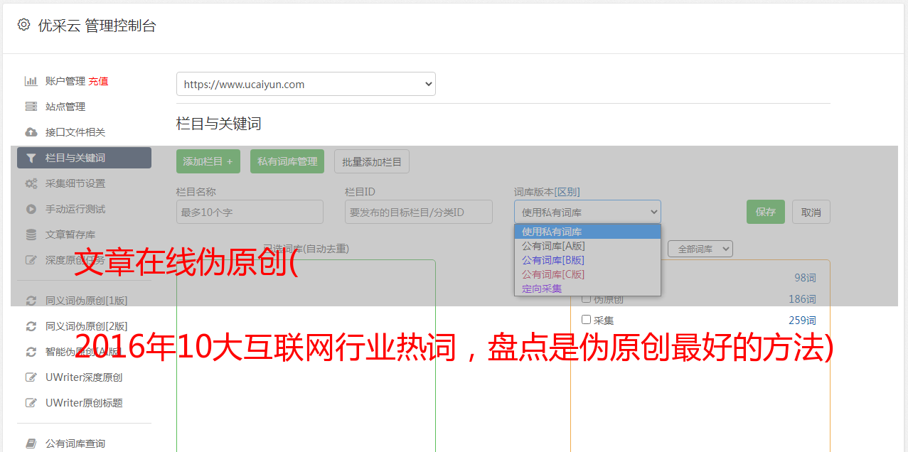
Task: Choose 定向采集 from the dropdown list
Action: 587,289
